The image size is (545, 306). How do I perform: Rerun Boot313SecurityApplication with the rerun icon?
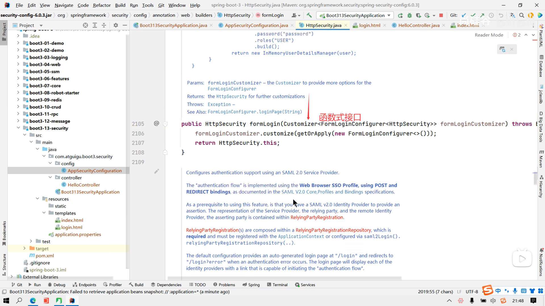[x=400, y=15]
